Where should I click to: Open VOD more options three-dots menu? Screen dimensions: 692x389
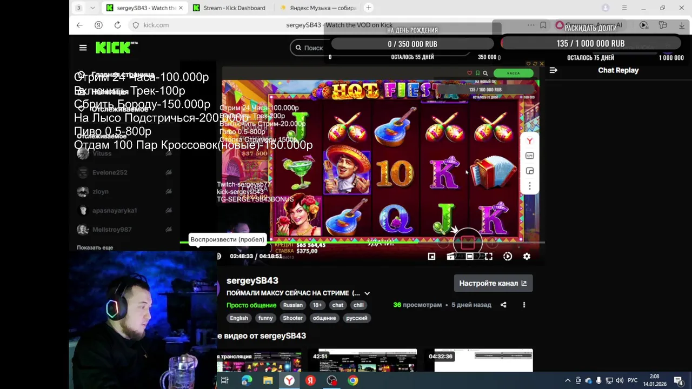click(x=524, y=305)
